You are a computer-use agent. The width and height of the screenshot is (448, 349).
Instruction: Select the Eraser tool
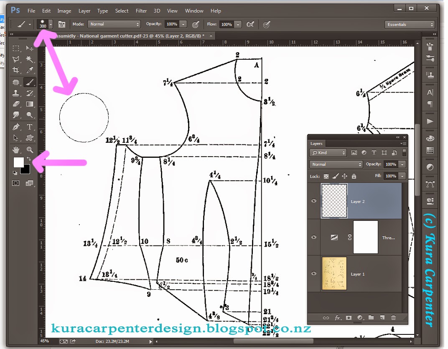16,103
